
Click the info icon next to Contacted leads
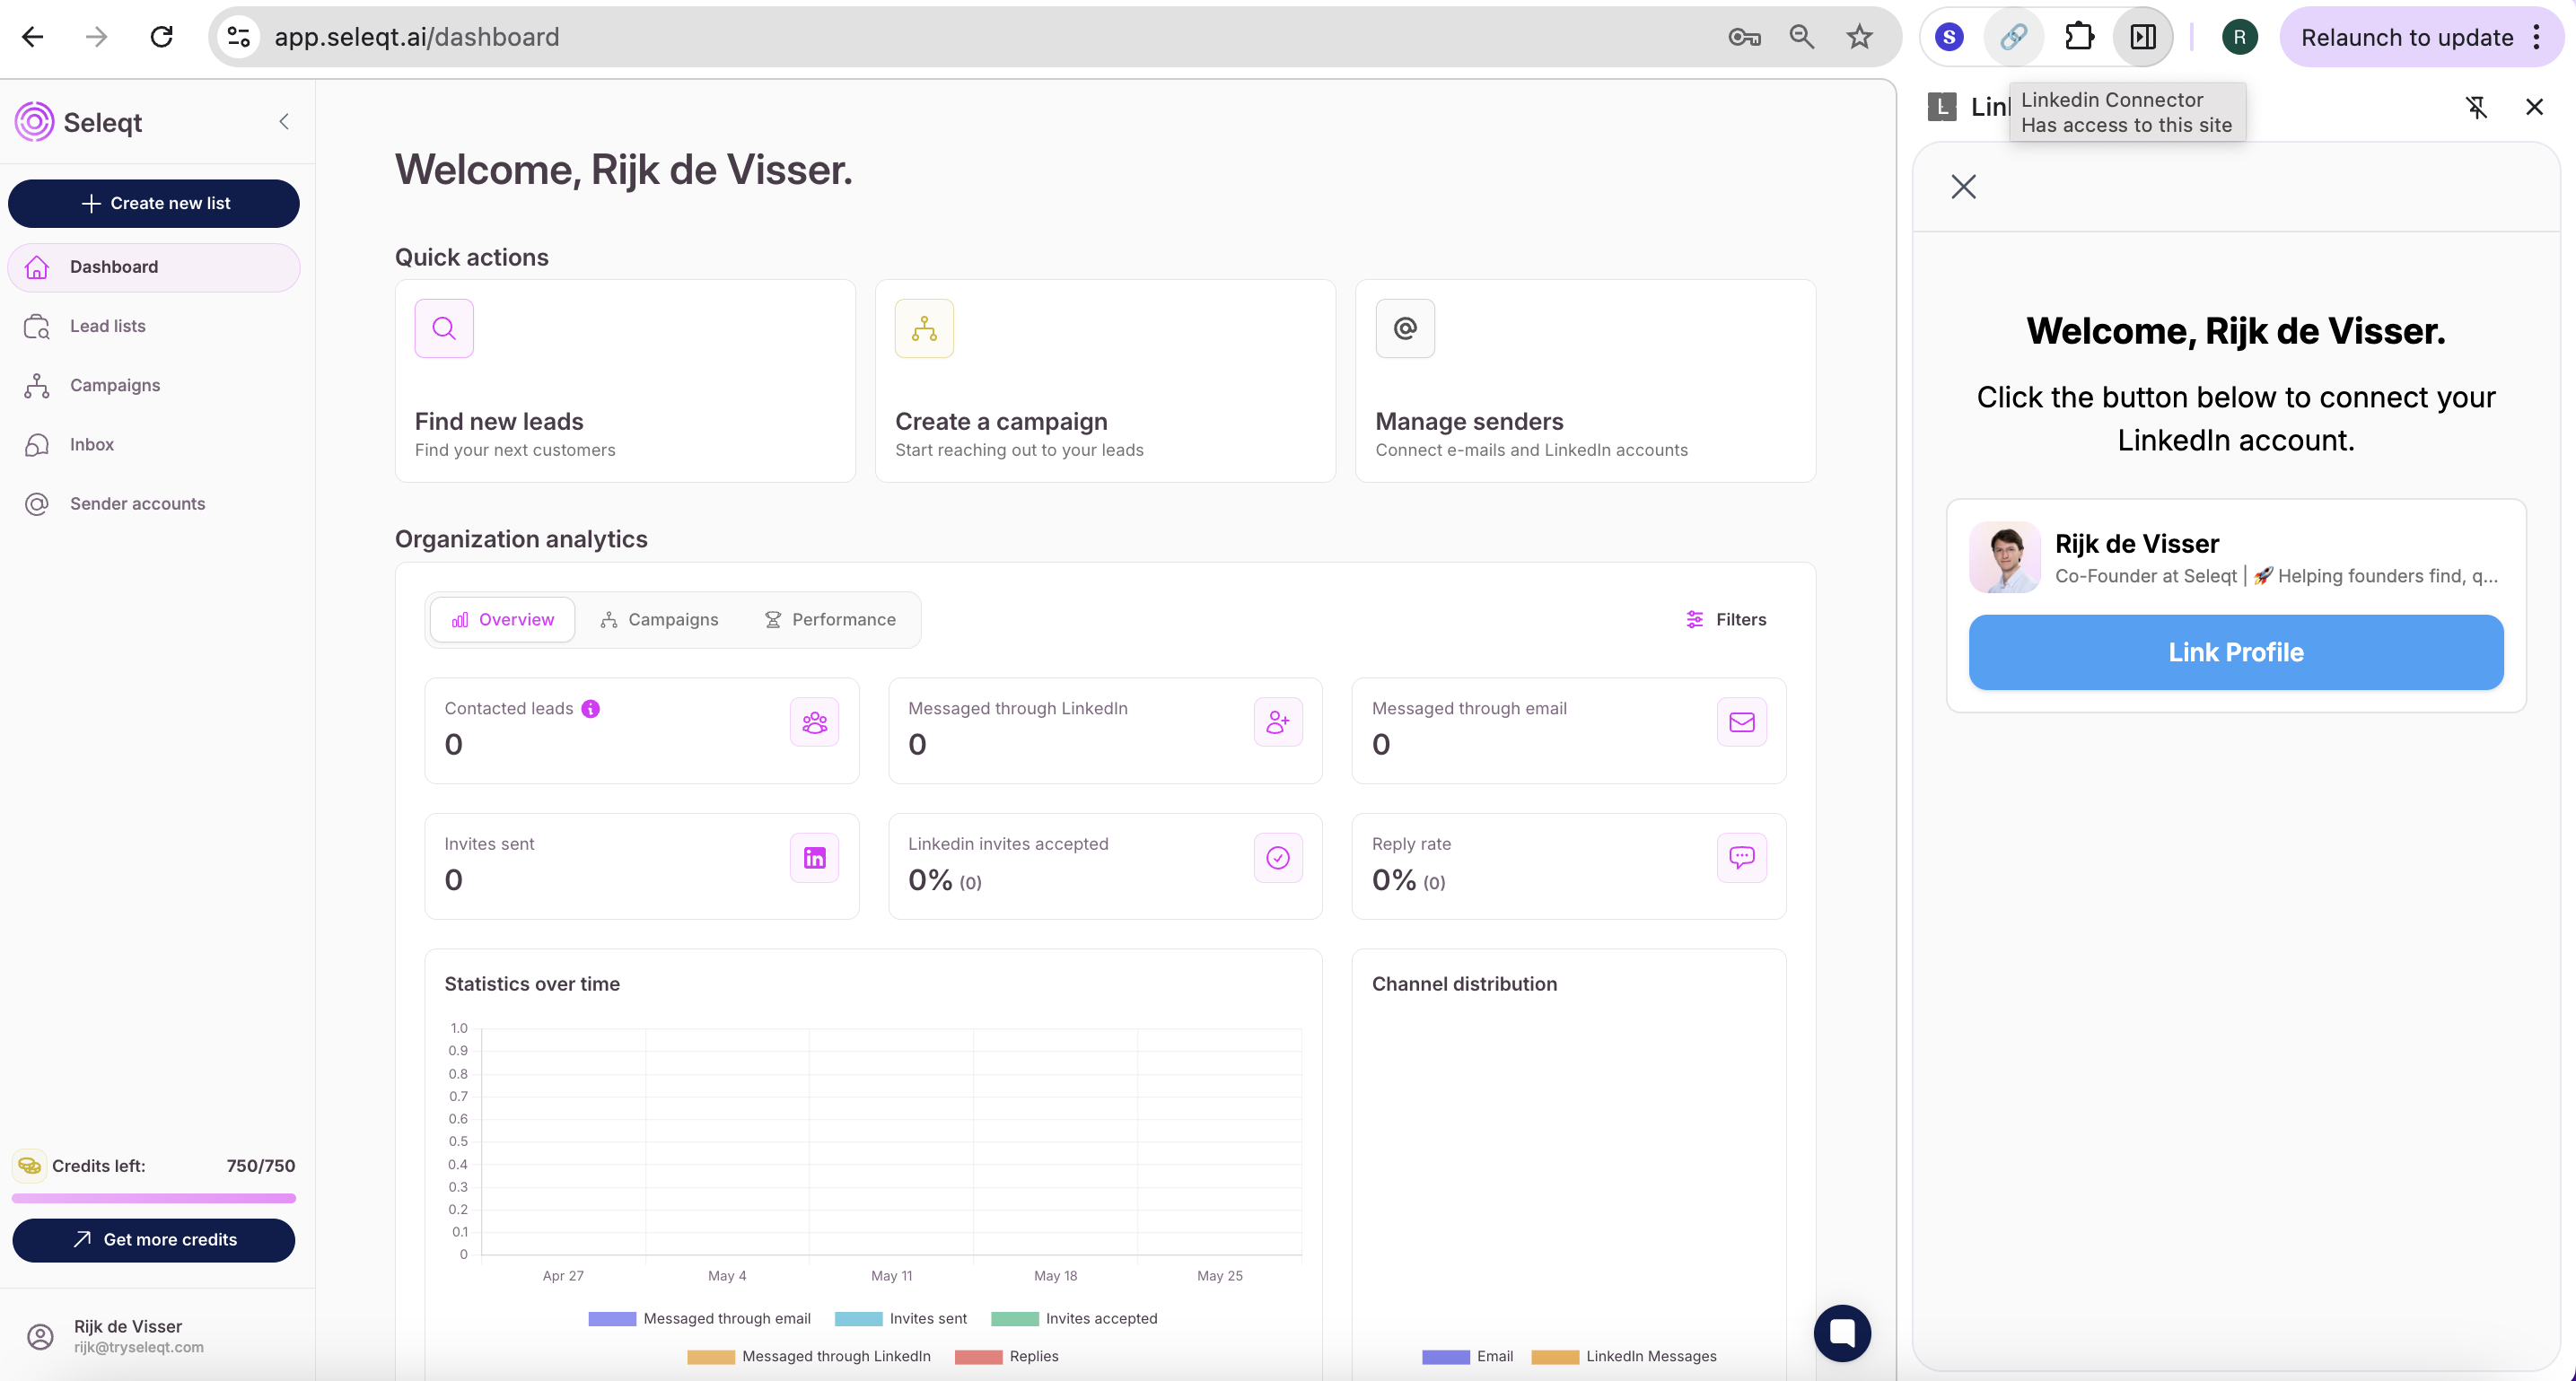[x=591, y=708]
